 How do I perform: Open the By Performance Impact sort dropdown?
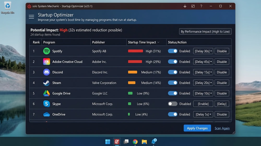205,32
